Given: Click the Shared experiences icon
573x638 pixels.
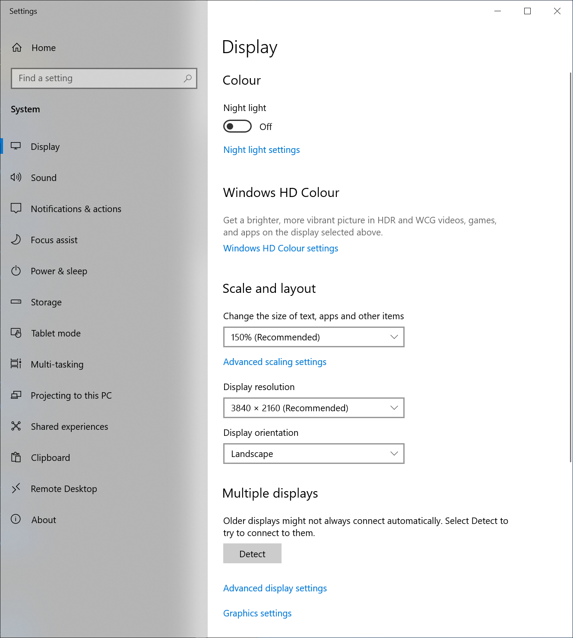Looking at the screenshot, I should coord(16,426).
